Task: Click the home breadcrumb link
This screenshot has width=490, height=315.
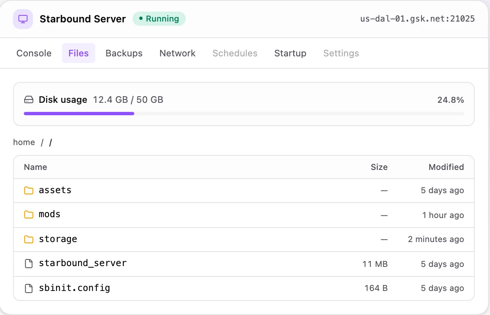Action: 24,142
